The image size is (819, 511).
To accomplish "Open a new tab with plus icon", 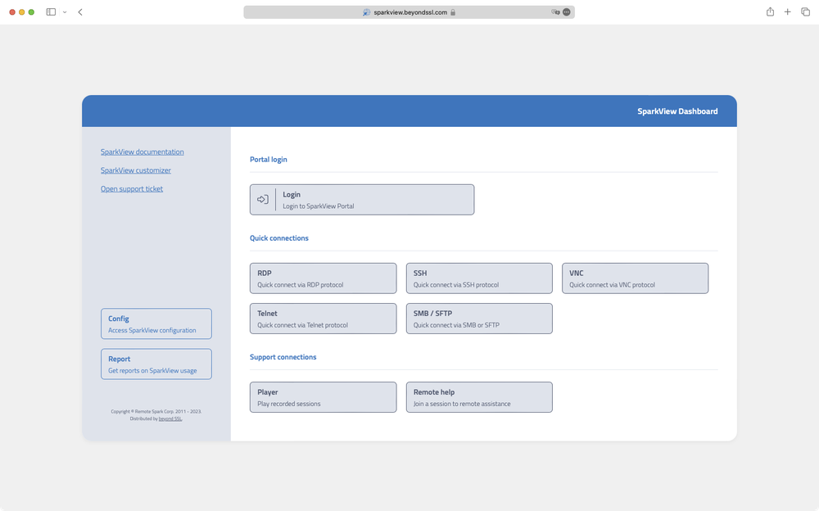I will click(787, 12).
